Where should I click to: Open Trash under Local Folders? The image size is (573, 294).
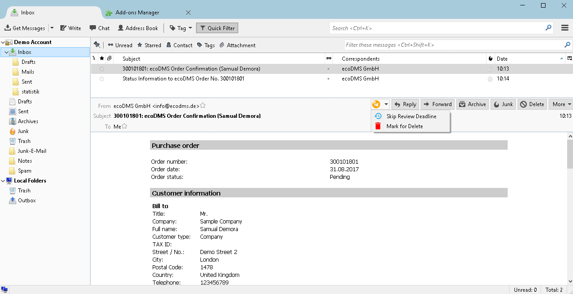pyautogui.click(x=24, y=191)
